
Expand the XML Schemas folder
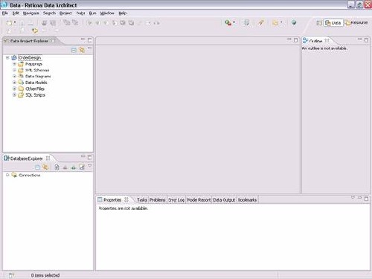(x=14, y=70)
